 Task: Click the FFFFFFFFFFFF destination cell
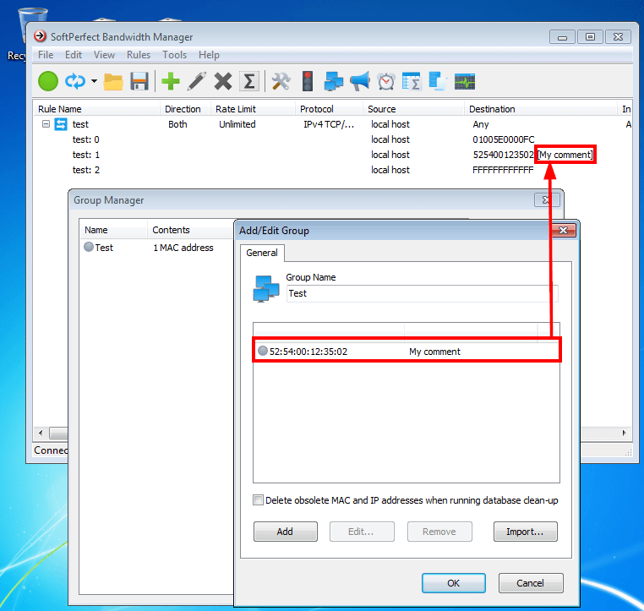[x=503, y=170]
